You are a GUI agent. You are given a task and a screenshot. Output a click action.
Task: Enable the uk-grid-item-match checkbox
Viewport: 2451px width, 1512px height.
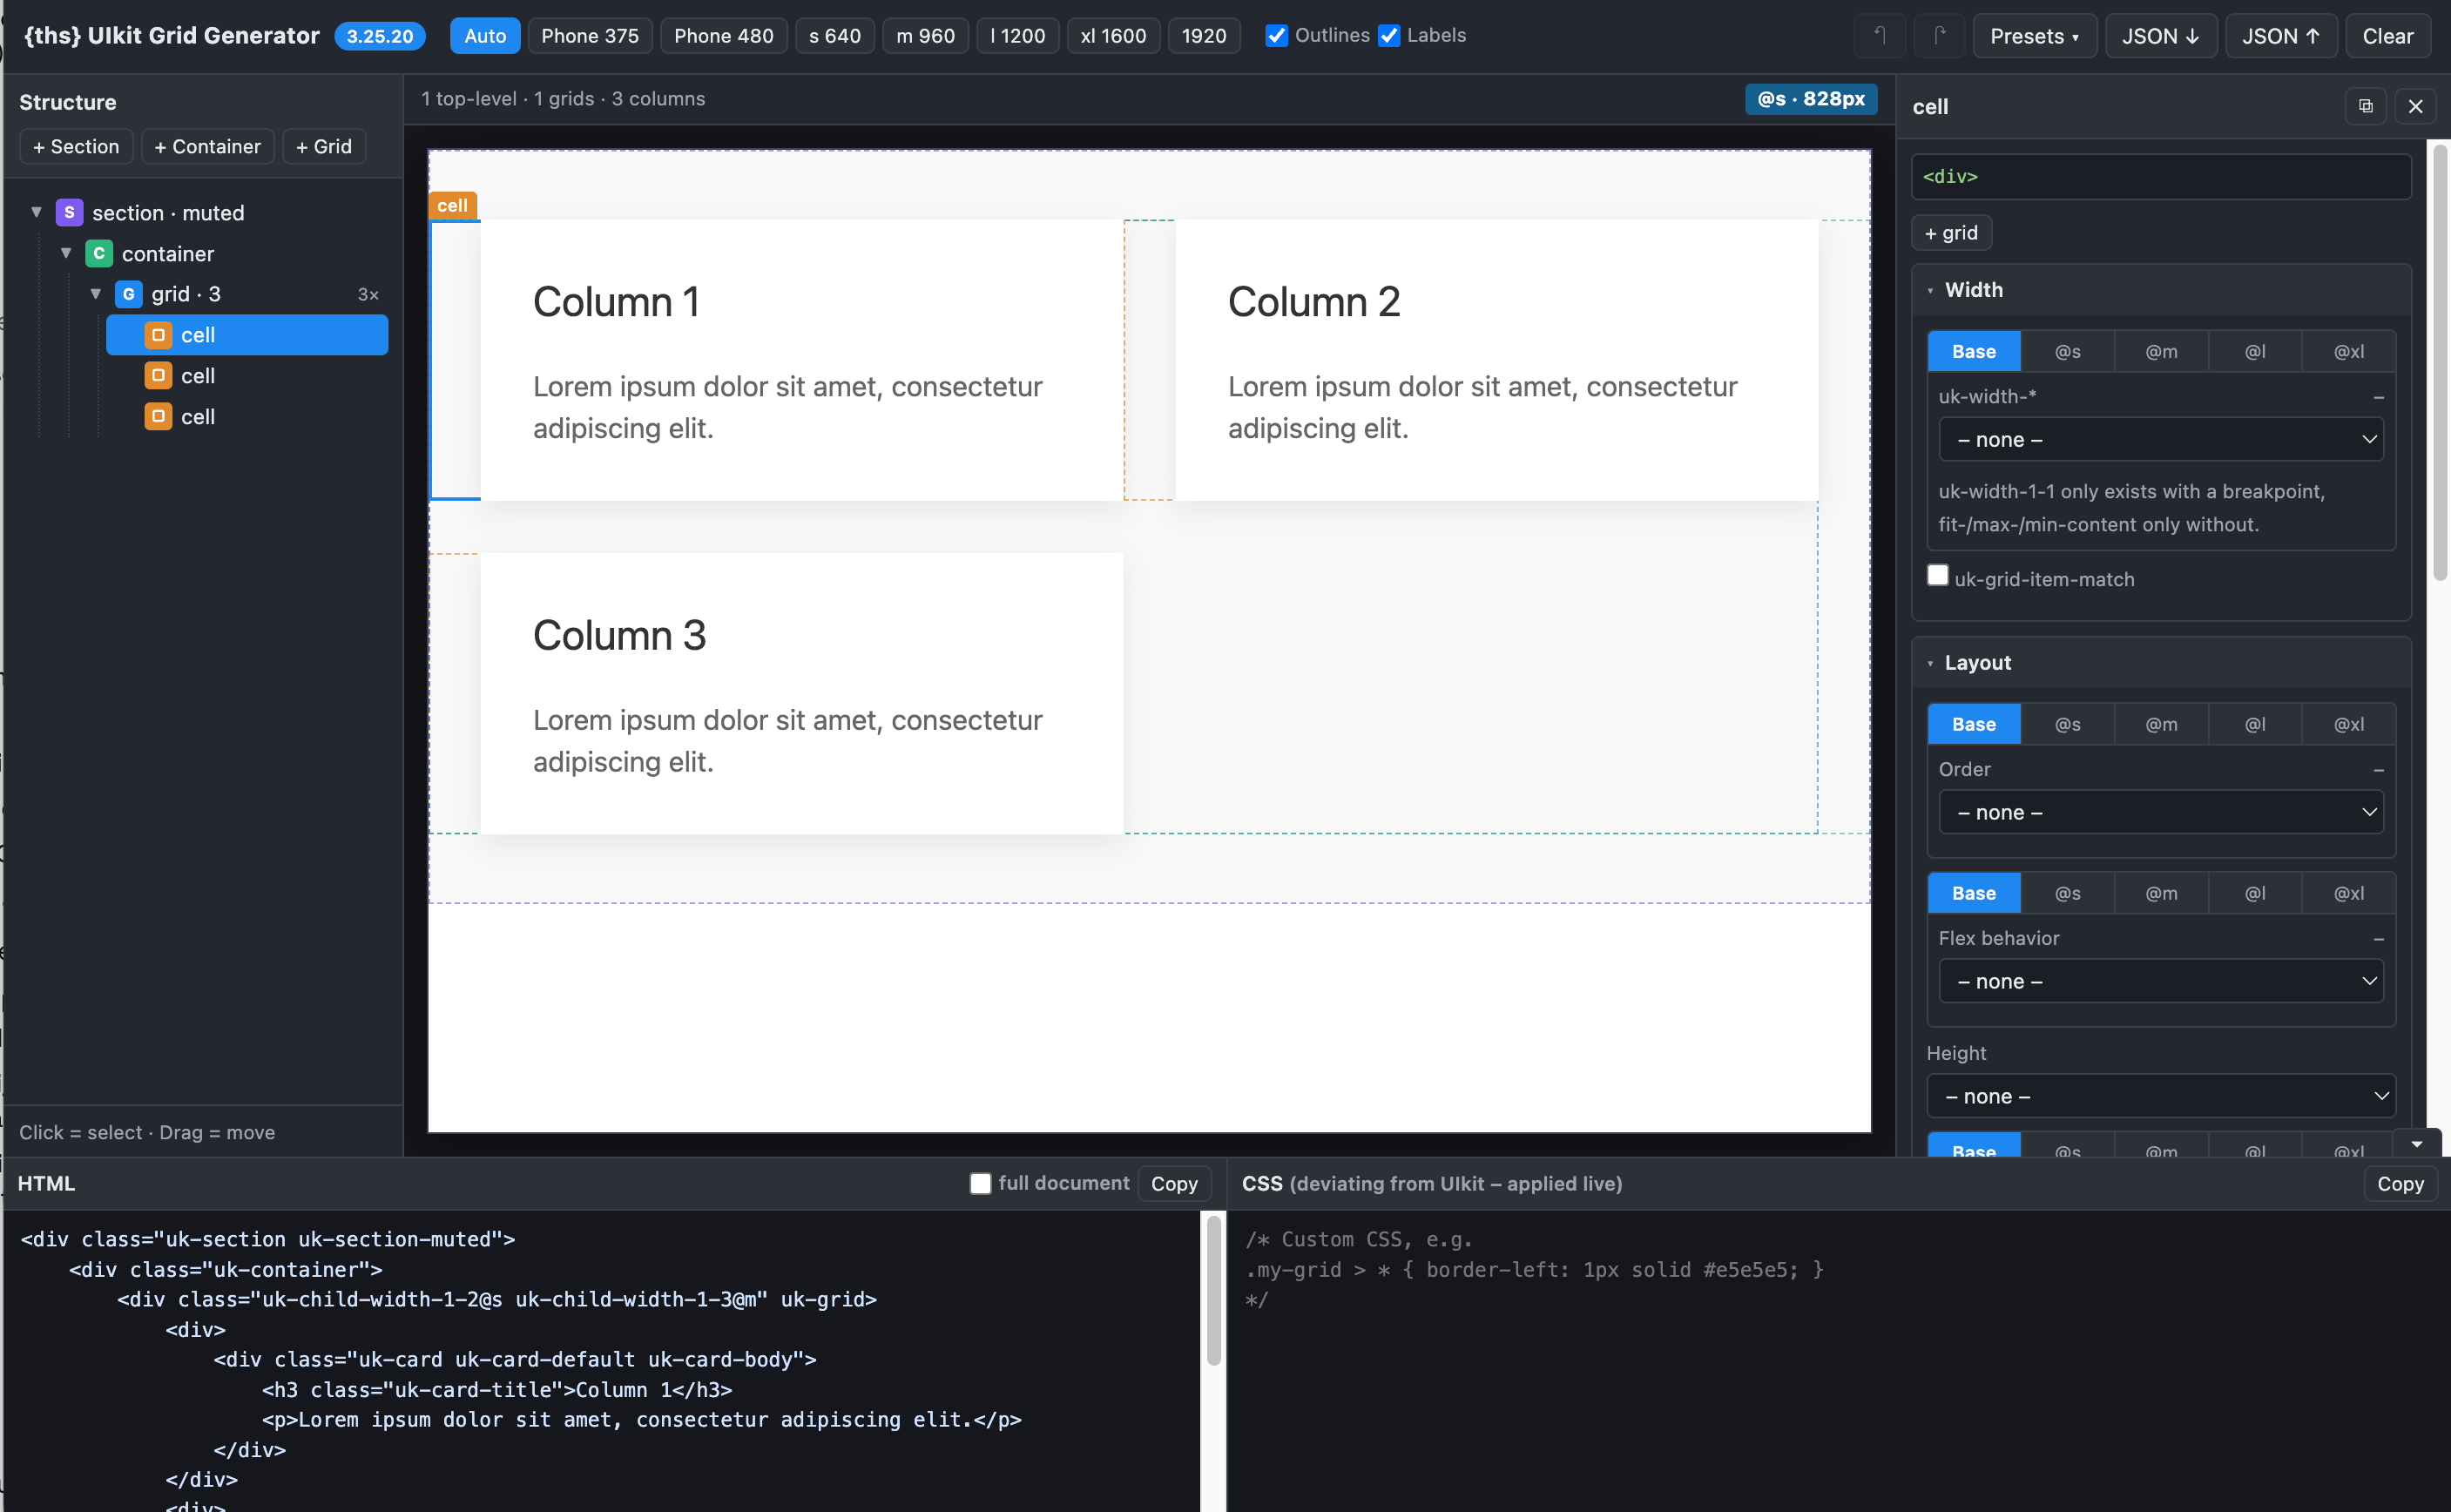pos(1937,575)
